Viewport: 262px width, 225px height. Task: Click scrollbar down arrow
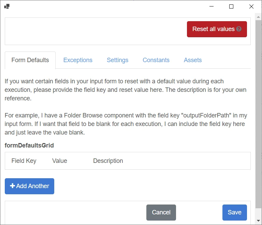click(258, 221)
